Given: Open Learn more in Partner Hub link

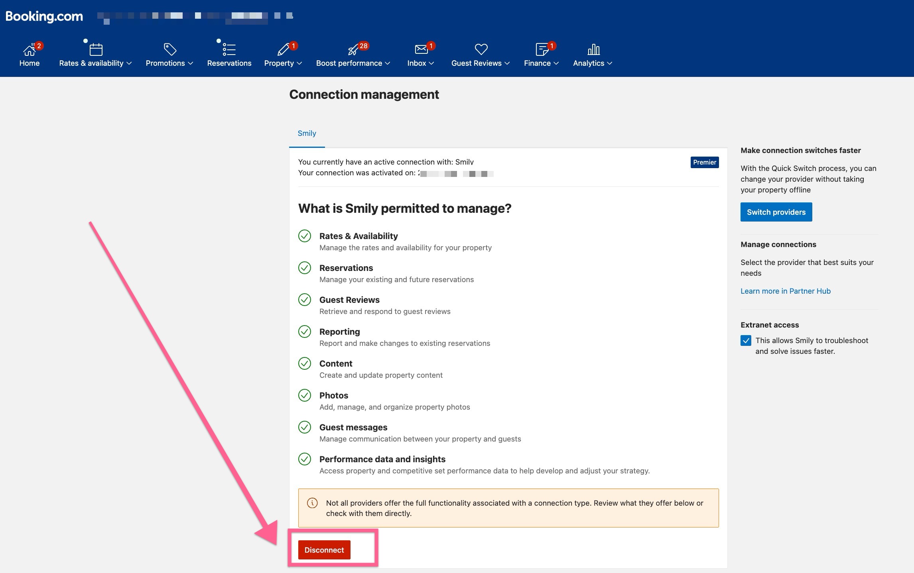Looking at the screenshot, I should [785, 291].
